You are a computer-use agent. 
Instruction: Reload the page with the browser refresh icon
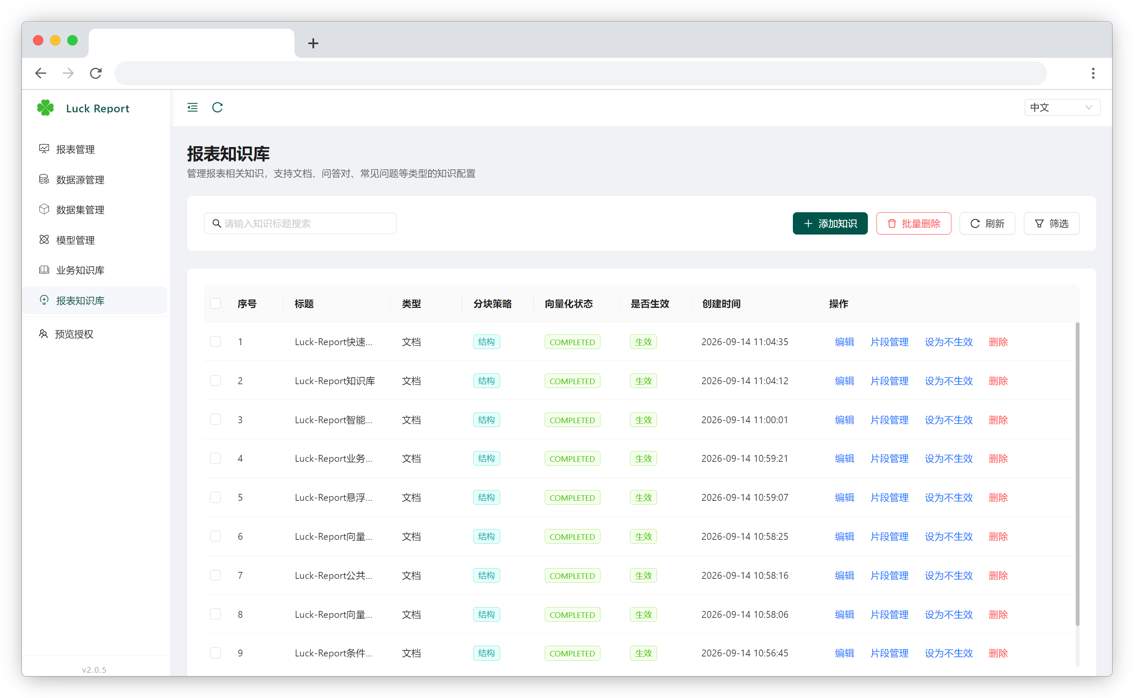[x=96, y=73]
